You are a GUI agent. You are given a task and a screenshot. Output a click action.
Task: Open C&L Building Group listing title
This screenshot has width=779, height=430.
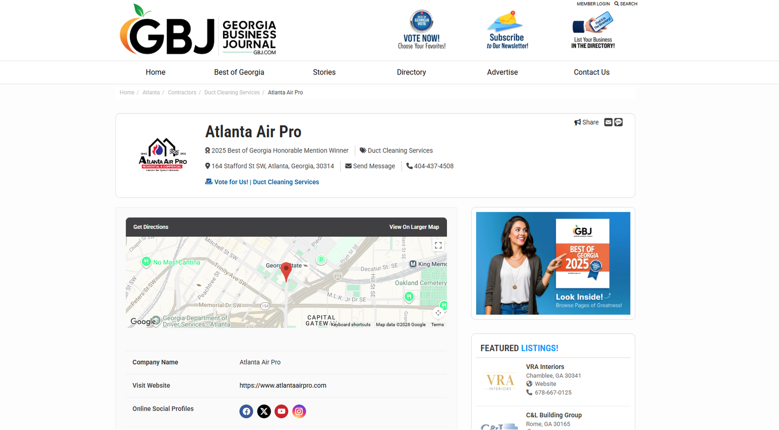point(554,415)
